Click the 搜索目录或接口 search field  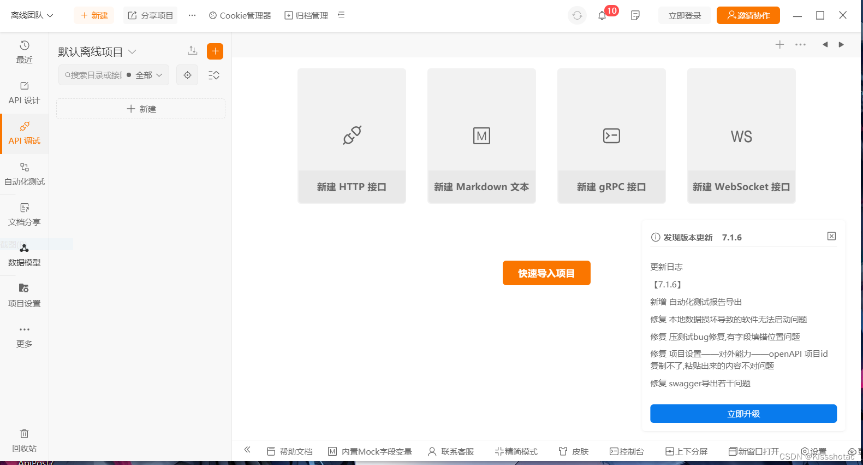pos(93,75)
